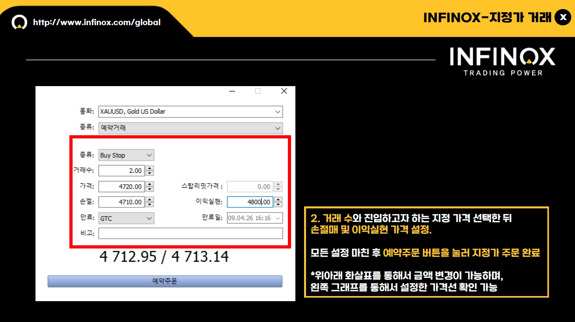This screenshot has width=575, height=322.
Task: Click the 거래수 volume field showing 2.00
Action: pyautogui.click(x=121, y=171)
